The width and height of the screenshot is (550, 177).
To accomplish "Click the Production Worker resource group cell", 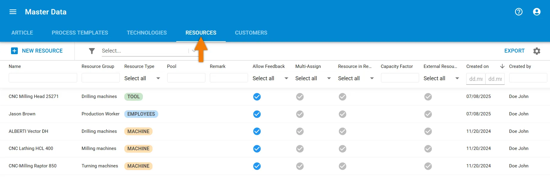I will (x=101, y=114).
